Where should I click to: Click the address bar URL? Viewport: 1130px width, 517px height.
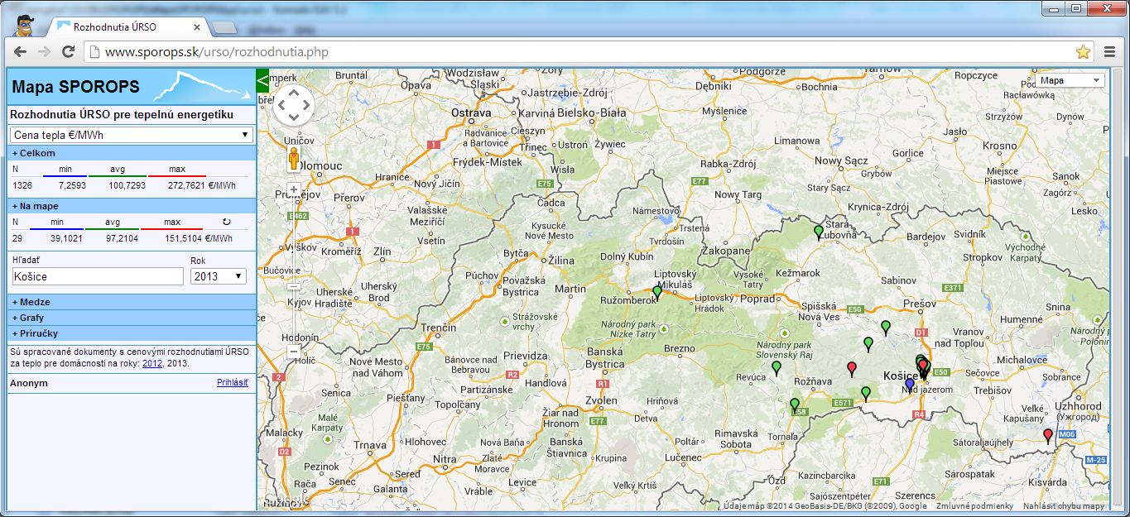[x=217, y=52]
